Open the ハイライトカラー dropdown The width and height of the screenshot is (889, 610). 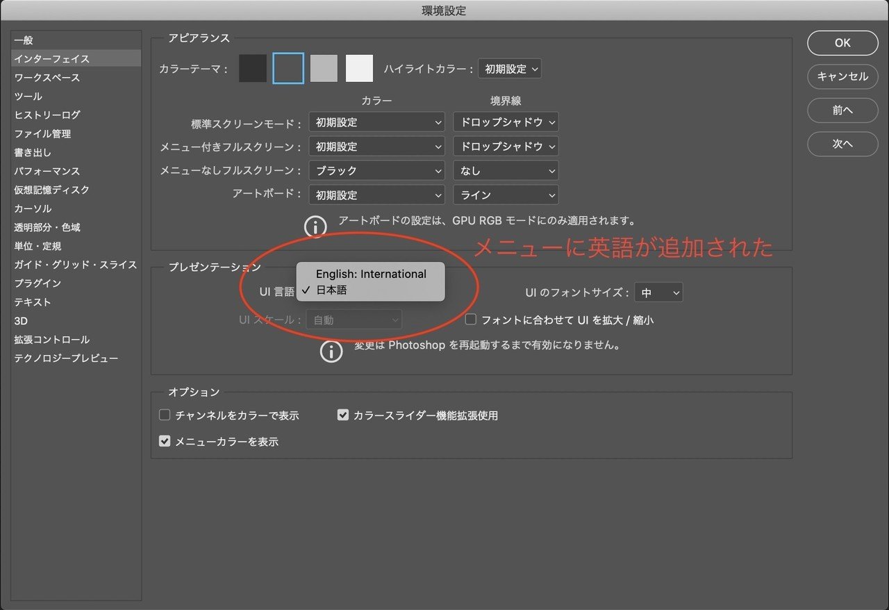(x=510, y=69)
